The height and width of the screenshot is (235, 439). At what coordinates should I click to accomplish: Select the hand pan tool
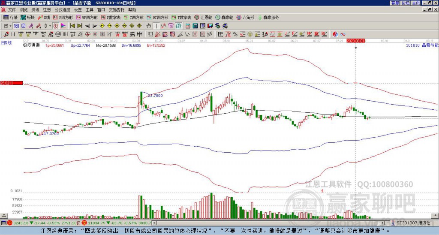tap(149, 26)
